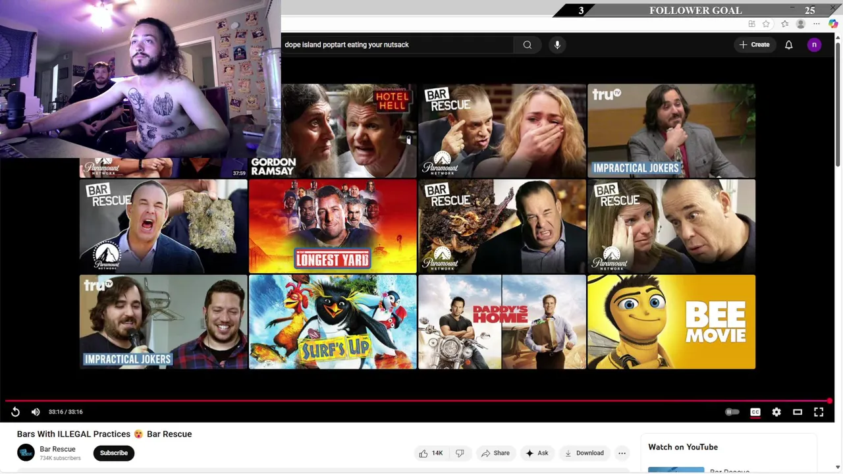This screenshot has height=474, width=843.
Task: Click the Create button
Action: [755, 45]
